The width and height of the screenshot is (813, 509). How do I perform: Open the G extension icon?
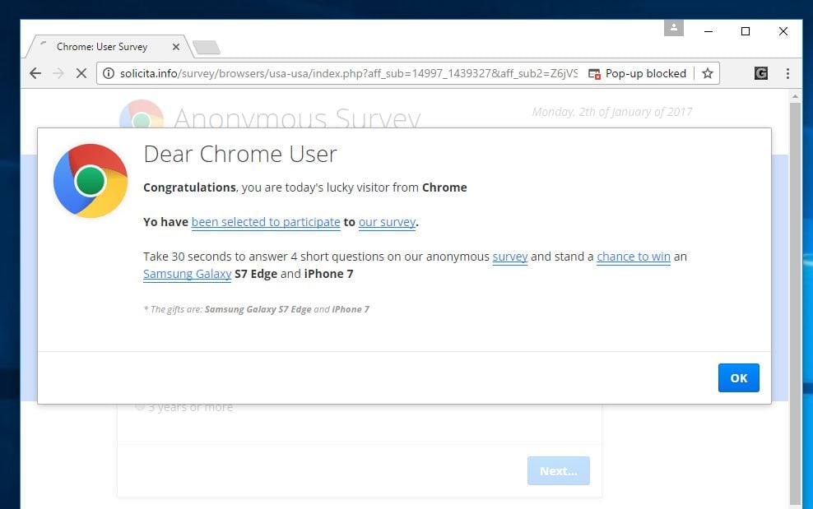point(760,73)
